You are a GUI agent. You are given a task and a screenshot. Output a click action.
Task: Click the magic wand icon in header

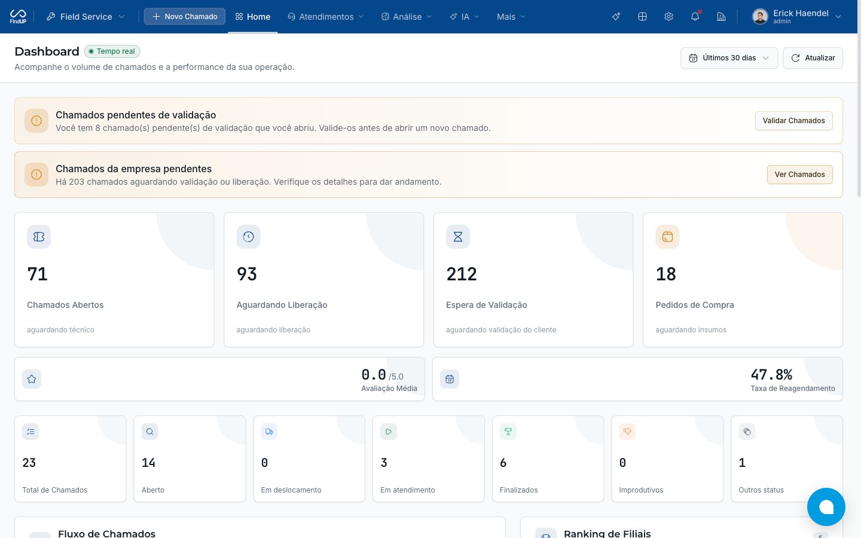616,17
